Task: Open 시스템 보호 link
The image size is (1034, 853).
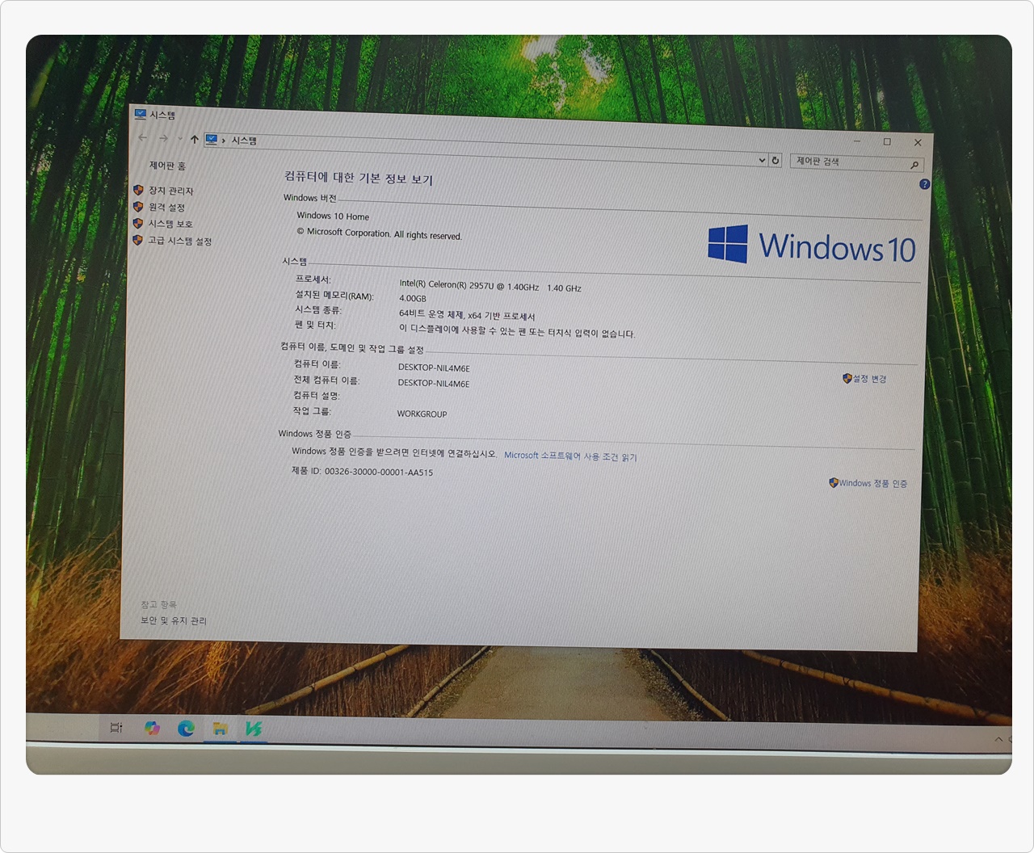Action: pos(170,224)
